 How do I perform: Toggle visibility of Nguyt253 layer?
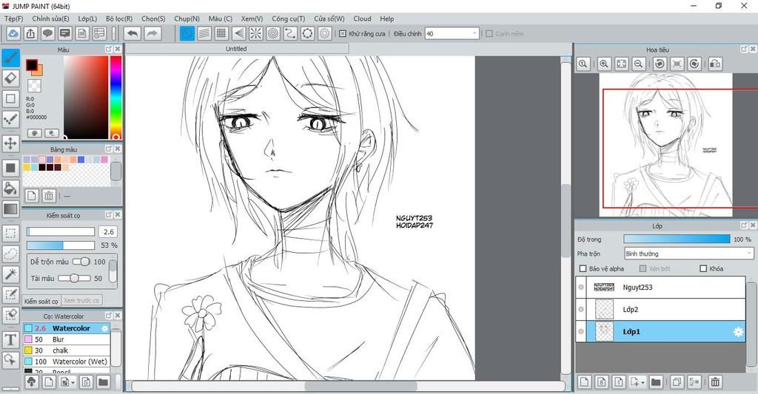pyautogui.click(x=581, y=288)
